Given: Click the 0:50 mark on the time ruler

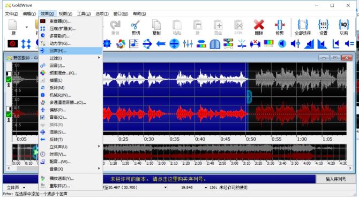Looking at the screenshot, I should (251, 139).
